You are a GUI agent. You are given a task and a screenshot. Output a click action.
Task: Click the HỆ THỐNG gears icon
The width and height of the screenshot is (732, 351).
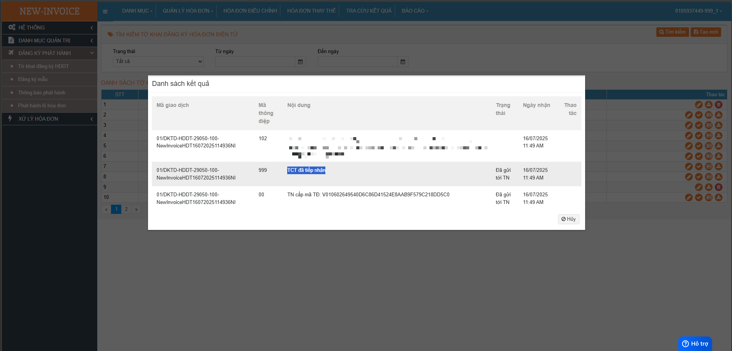(x=12, y=27)
